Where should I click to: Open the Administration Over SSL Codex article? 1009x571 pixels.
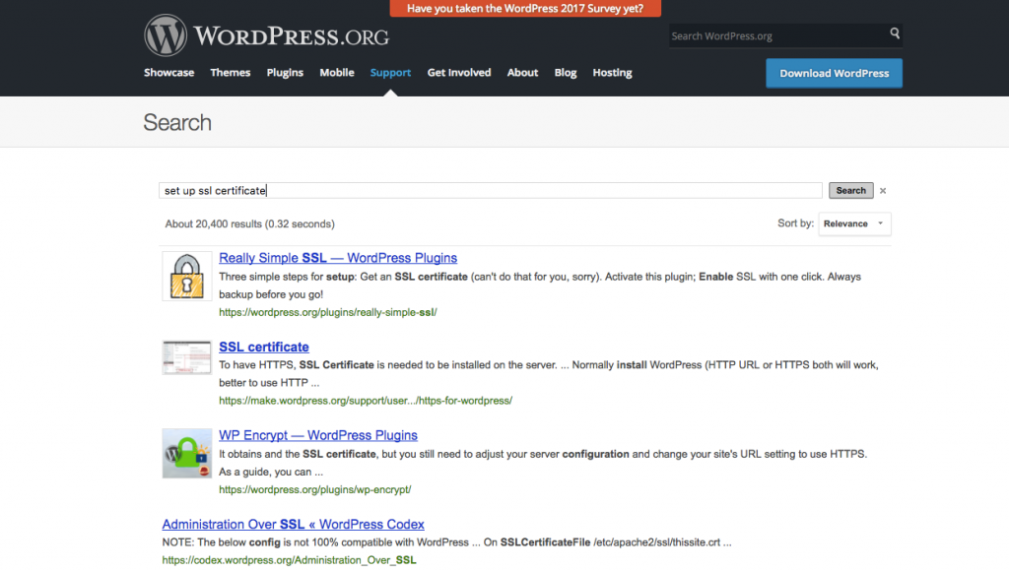[293, 524]
